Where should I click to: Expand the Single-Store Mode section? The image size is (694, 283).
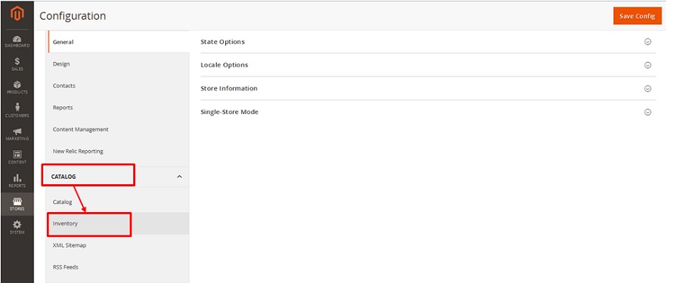[428, 112]
